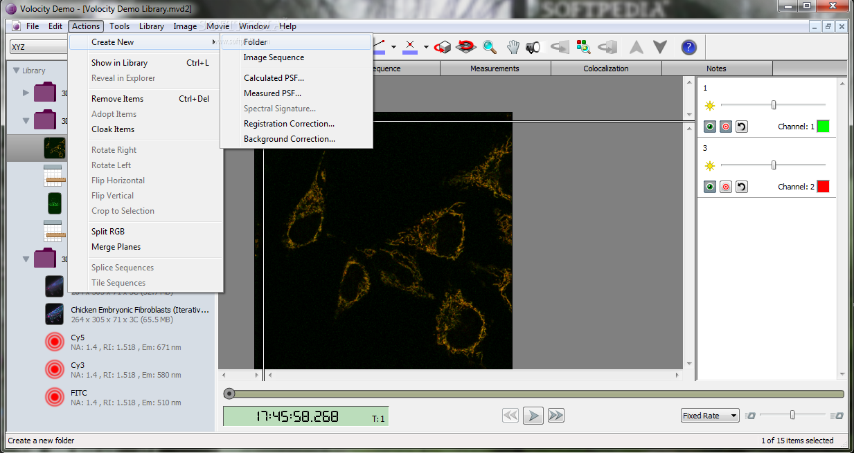
Task: Open the blue help question mark
Action: [688, 47]
